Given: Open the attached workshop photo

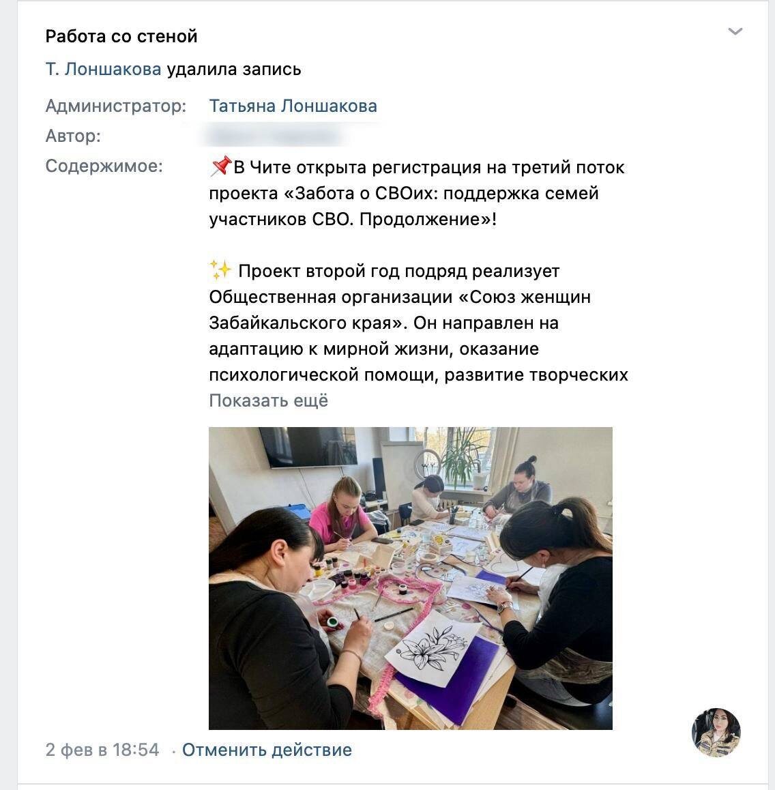Looking at the screenshot, I should click(x=411, y=579).
